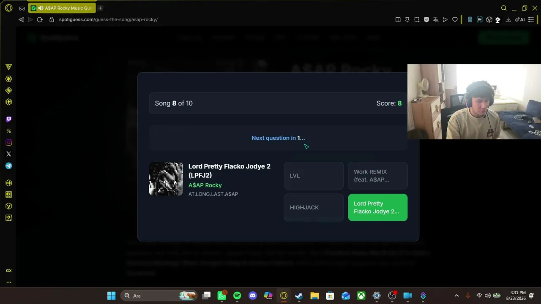Add page to bookmarks with heart
This screenshot has height=304, width=541.
coord(455,19)
